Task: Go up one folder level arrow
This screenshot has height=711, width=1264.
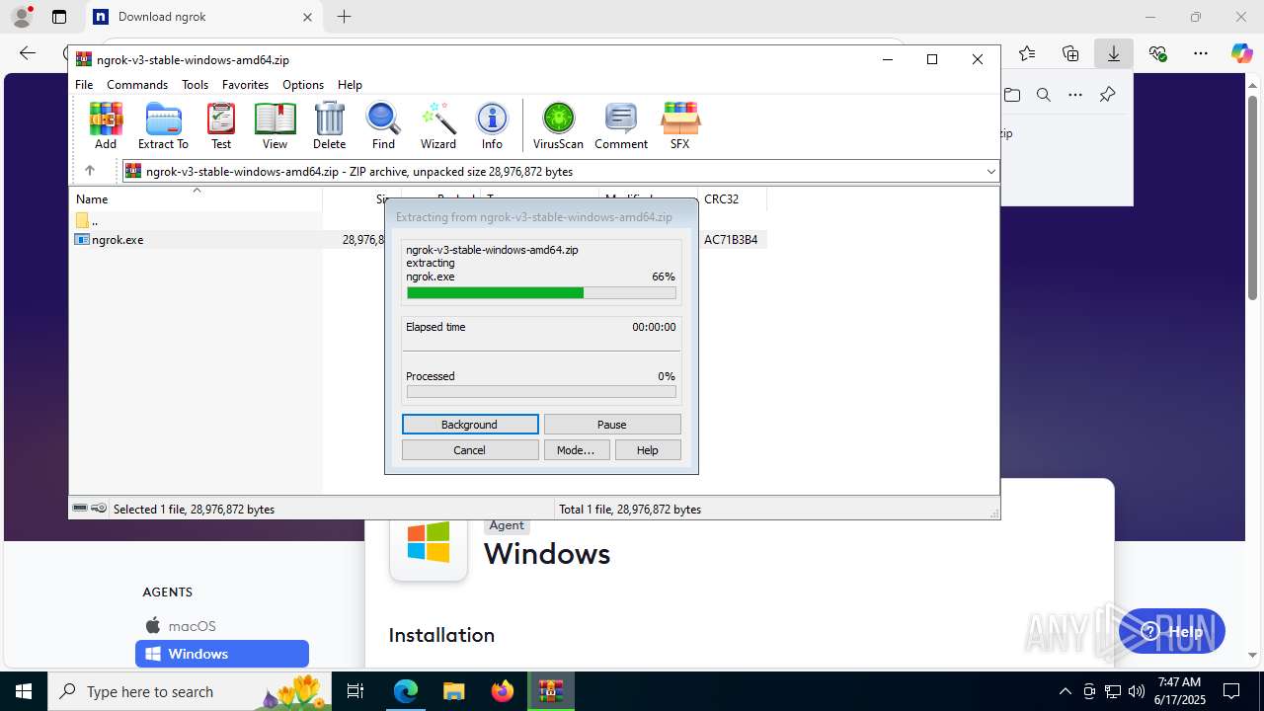Action: (89, 171)
